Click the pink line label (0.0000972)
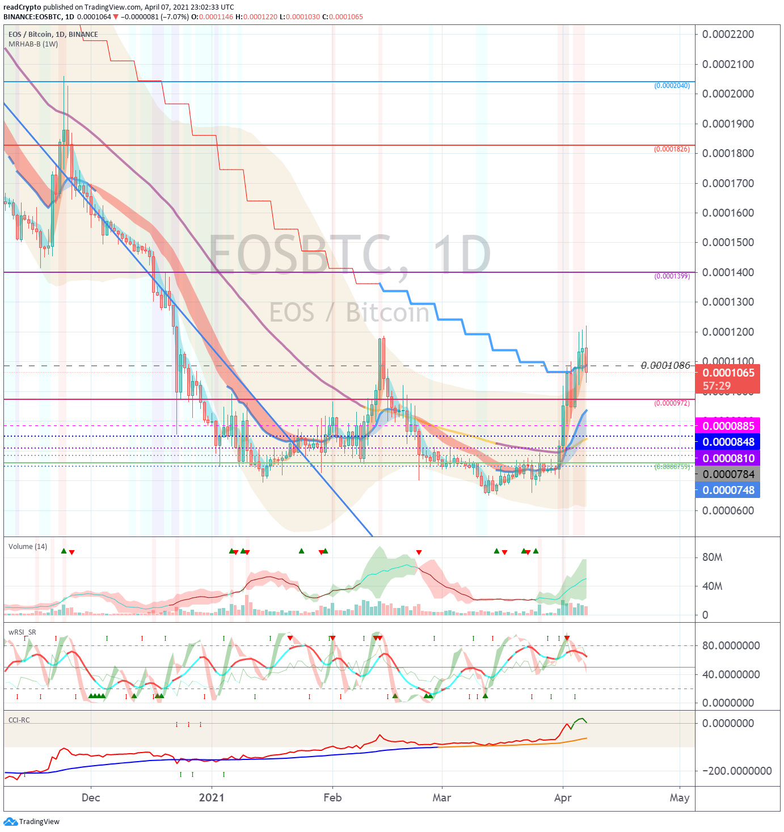This screenshot has height=832, width=784. (672, 403)
